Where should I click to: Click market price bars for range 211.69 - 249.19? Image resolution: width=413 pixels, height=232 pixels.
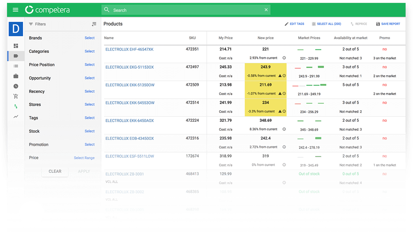pyautogui.click(x=309, y=85)
